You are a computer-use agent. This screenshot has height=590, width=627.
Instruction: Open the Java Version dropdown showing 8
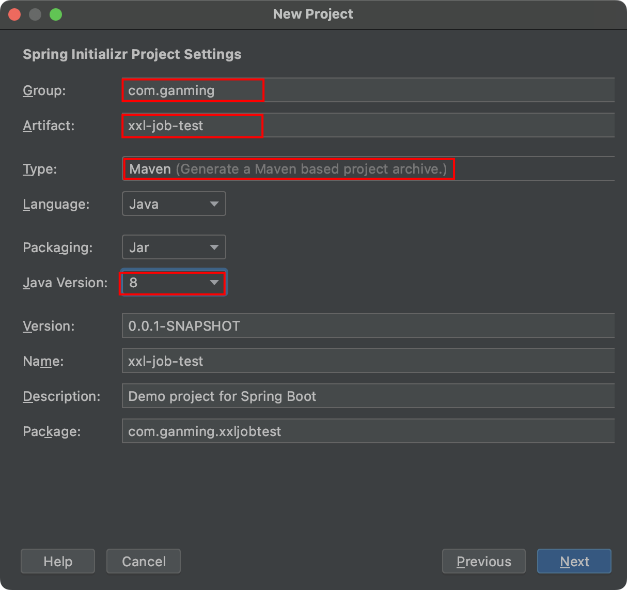coord(174,283)
